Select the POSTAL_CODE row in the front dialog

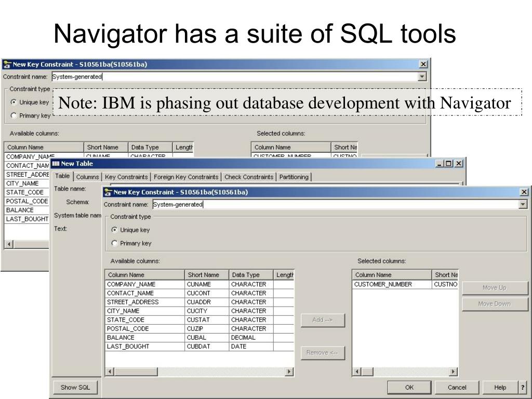pyautogui.click(x=199, y=328)
